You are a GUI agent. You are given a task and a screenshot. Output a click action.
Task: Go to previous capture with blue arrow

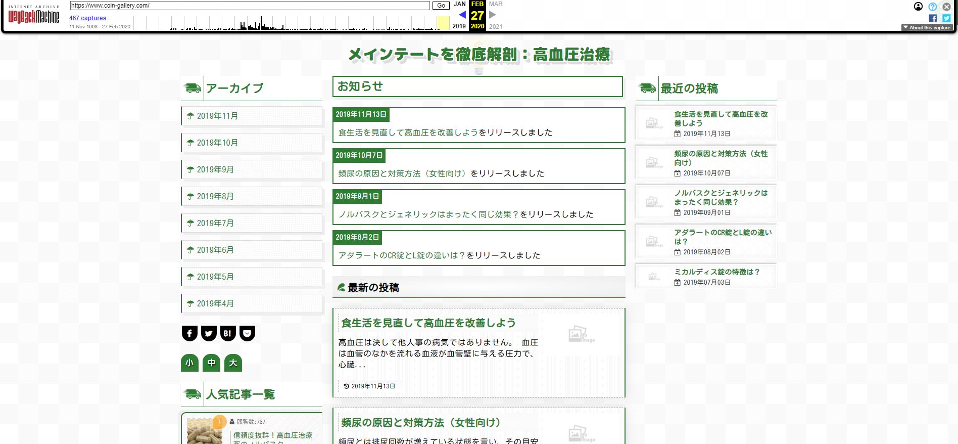tap(462, 15)
